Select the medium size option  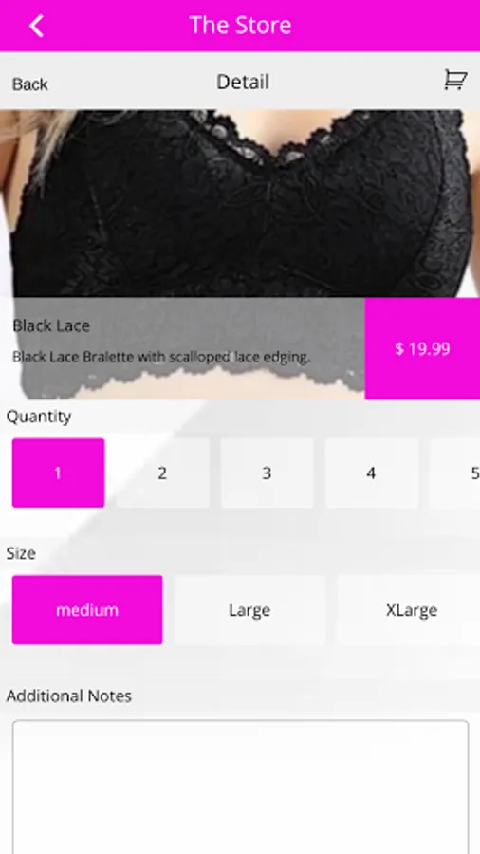pos(87,610)
